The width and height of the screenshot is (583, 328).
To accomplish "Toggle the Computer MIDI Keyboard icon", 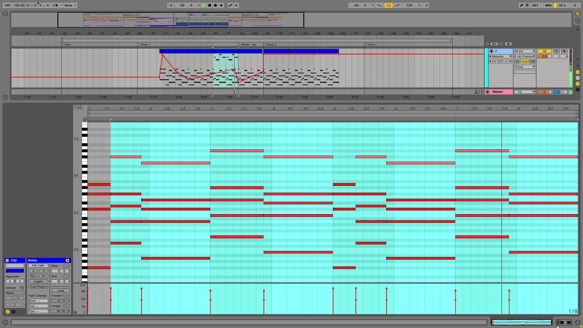I will (x=527, y=5).
